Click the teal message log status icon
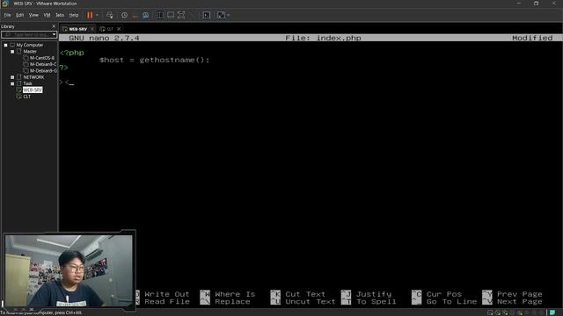Viewport: 563px width, 316px height. click(x=552, y=312)
